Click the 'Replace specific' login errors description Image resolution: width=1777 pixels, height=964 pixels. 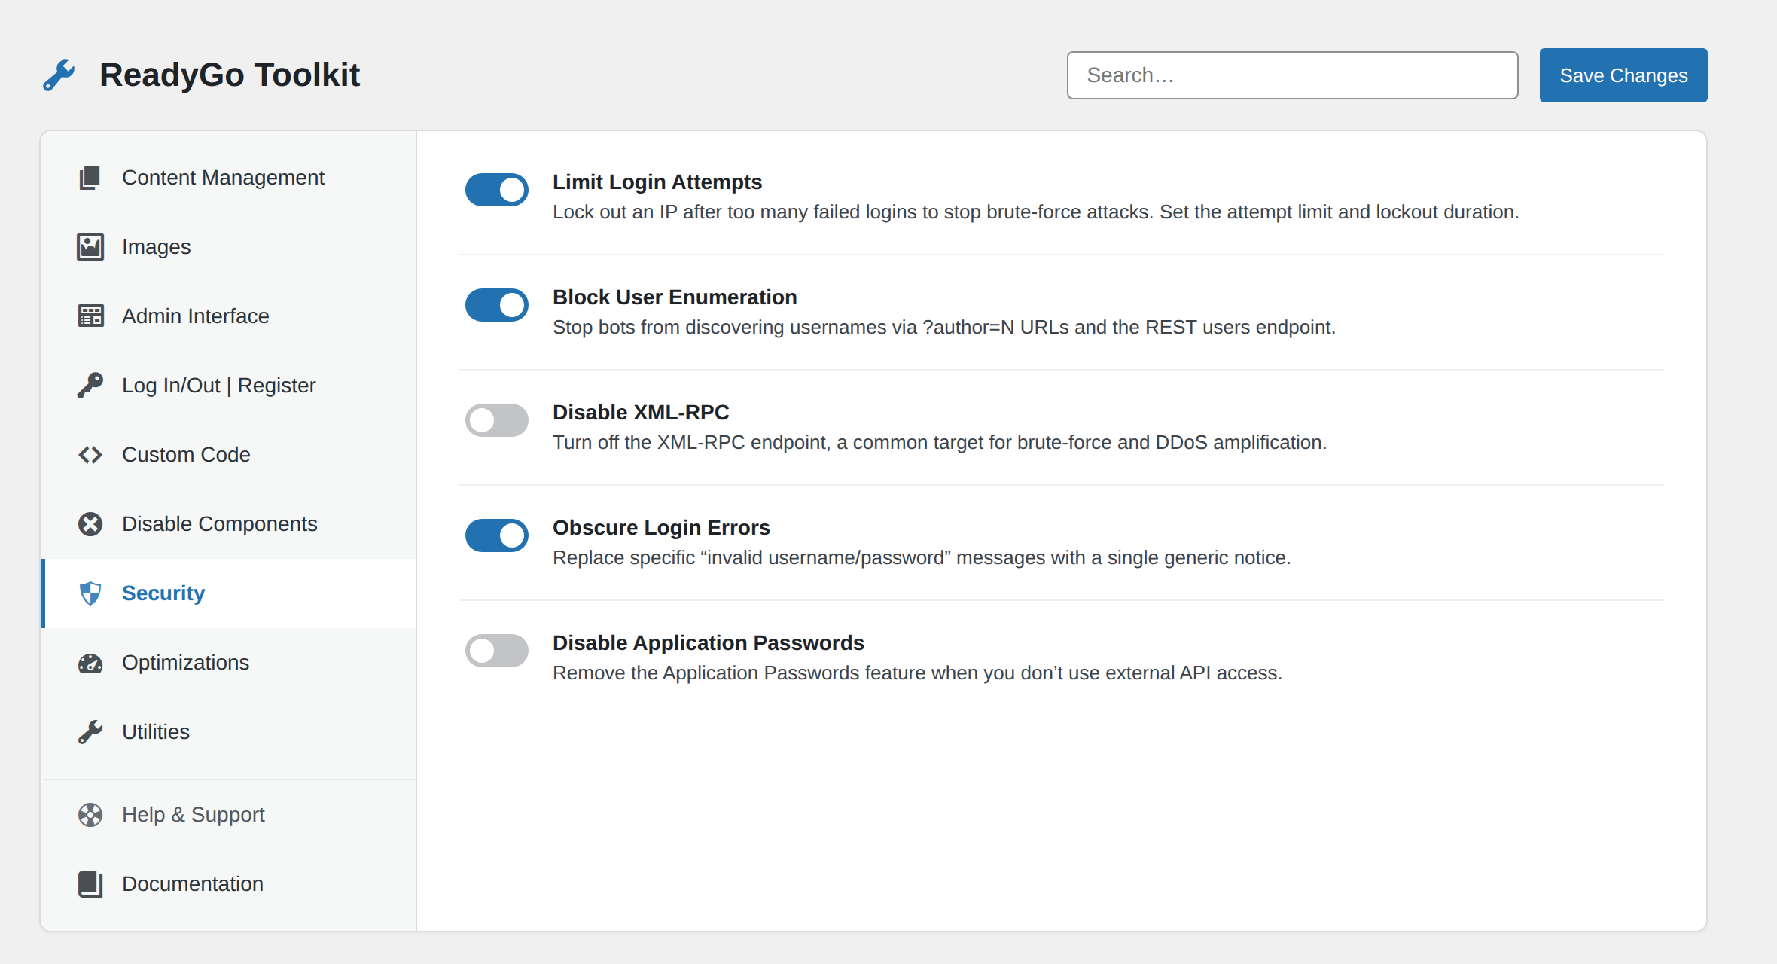tap(922, 558)
